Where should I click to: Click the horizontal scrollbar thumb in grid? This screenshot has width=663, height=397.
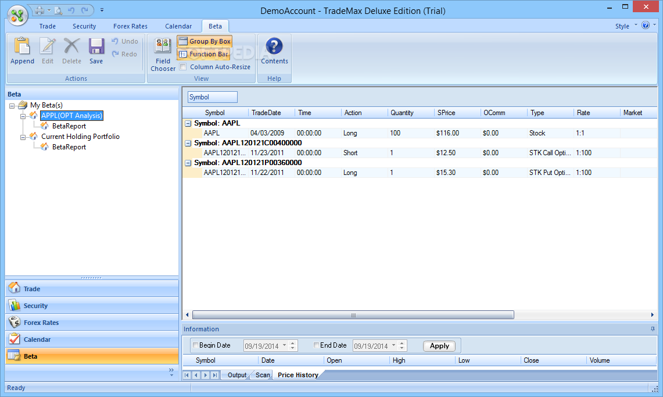[x=353, y=315]
